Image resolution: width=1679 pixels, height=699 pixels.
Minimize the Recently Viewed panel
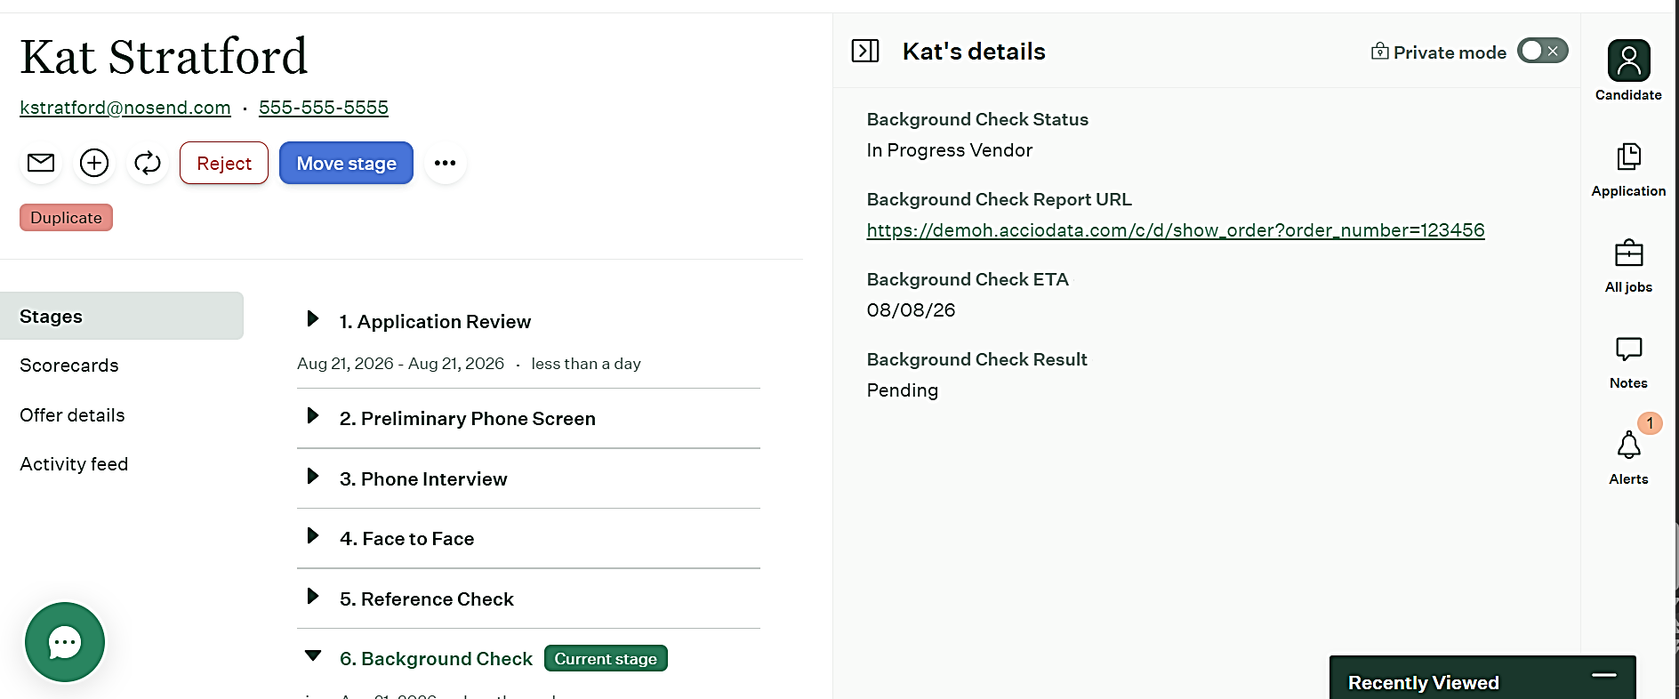1604,675
